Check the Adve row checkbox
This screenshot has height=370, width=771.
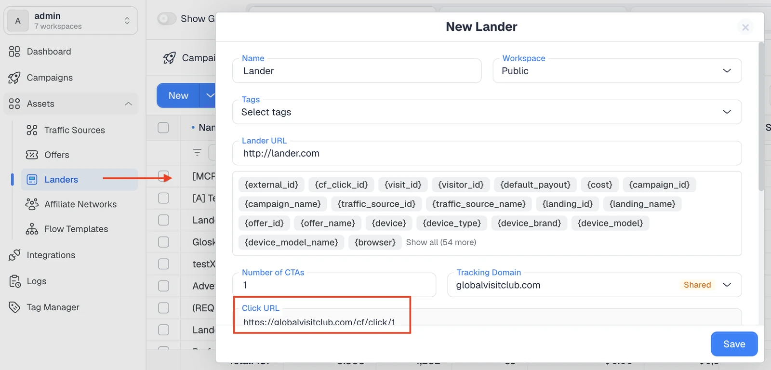click(163, 286)
